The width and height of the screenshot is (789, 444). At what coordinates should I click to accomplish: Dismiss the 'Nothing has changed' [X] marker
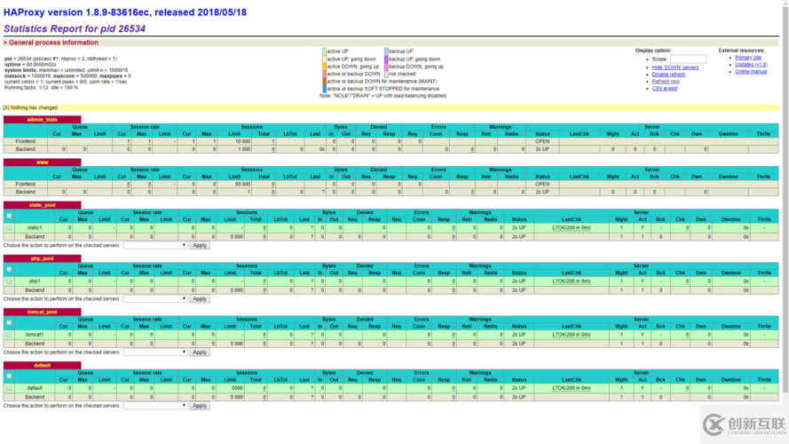[6, 107]
